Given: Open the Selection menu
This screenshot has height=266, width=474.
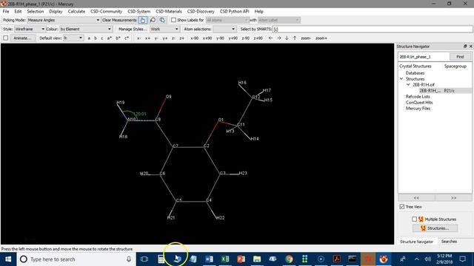Looking at the screenshot, I should click(x=35, y=11).
